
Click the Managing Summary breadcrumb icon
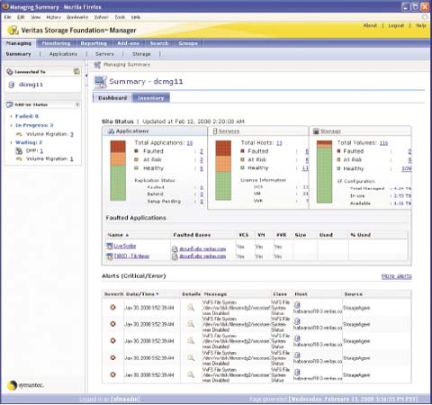(x=97, y=65)
